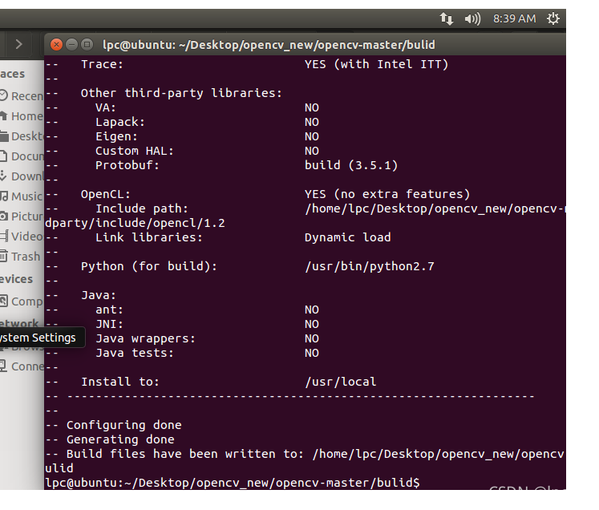
Task: Click the Videos film icon
Action: [x=4, y=236]
